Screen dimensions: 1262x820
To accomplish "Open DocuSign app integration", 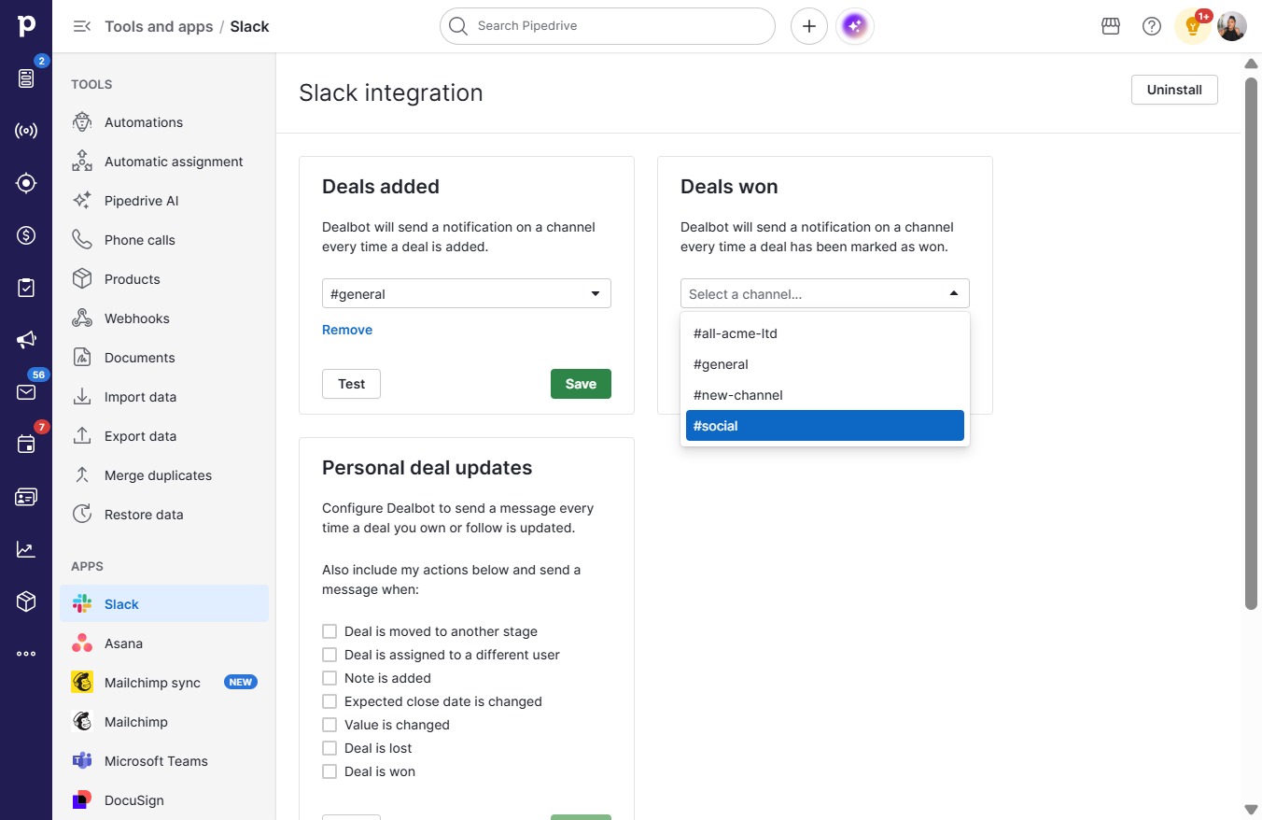I will pyautogui.click(x=164, y=800).
